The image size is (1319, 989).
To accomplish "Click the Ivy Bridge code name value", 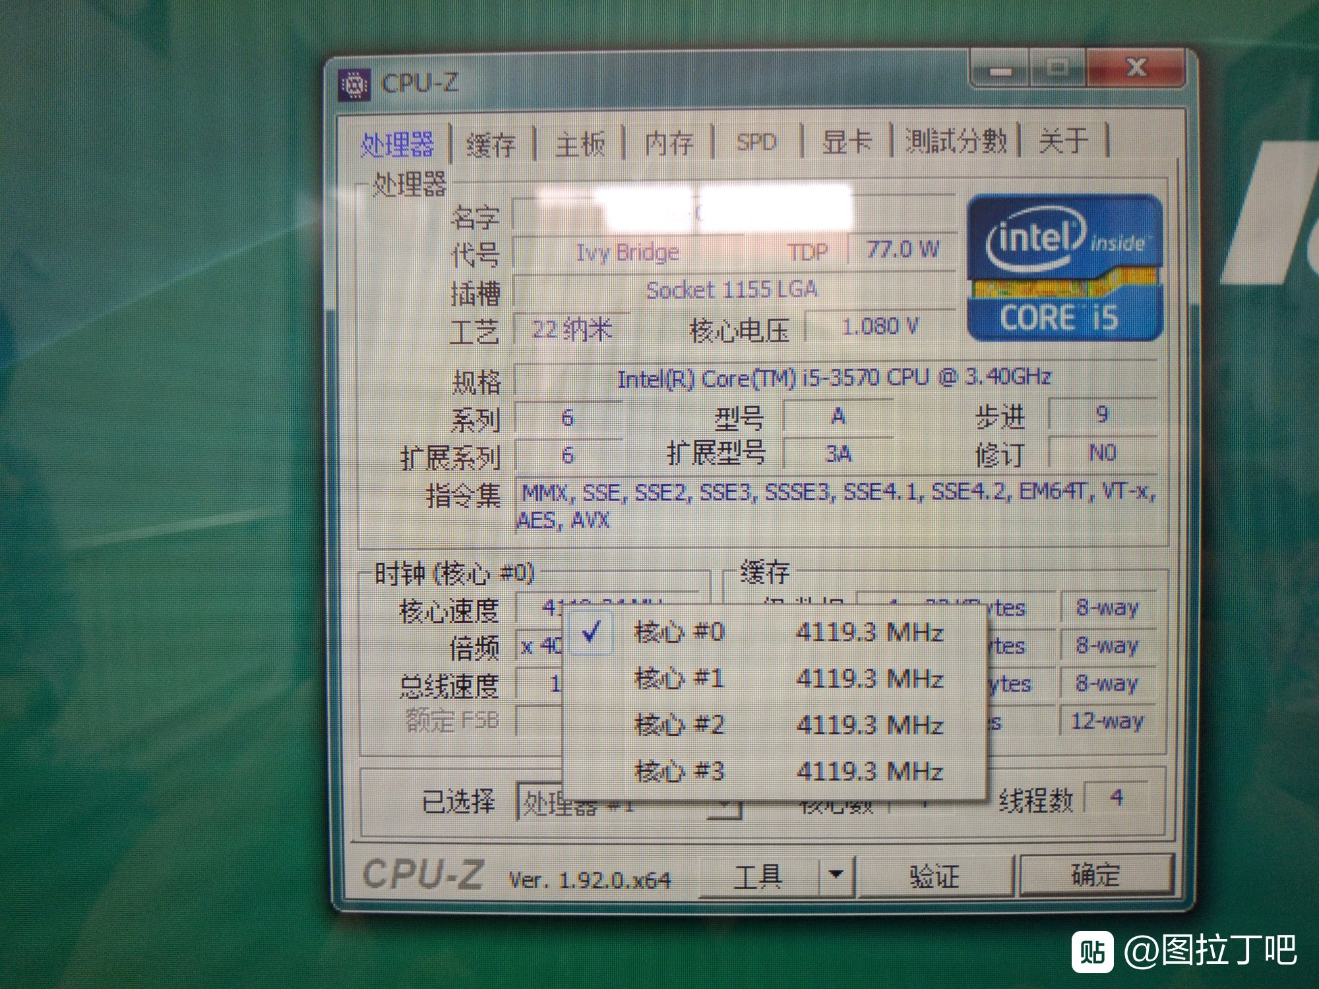I will coord(628,253).
